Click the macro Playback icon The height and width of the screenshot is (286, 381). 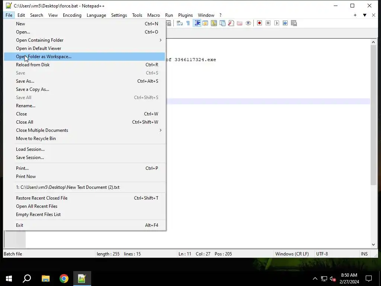[276, 23]
